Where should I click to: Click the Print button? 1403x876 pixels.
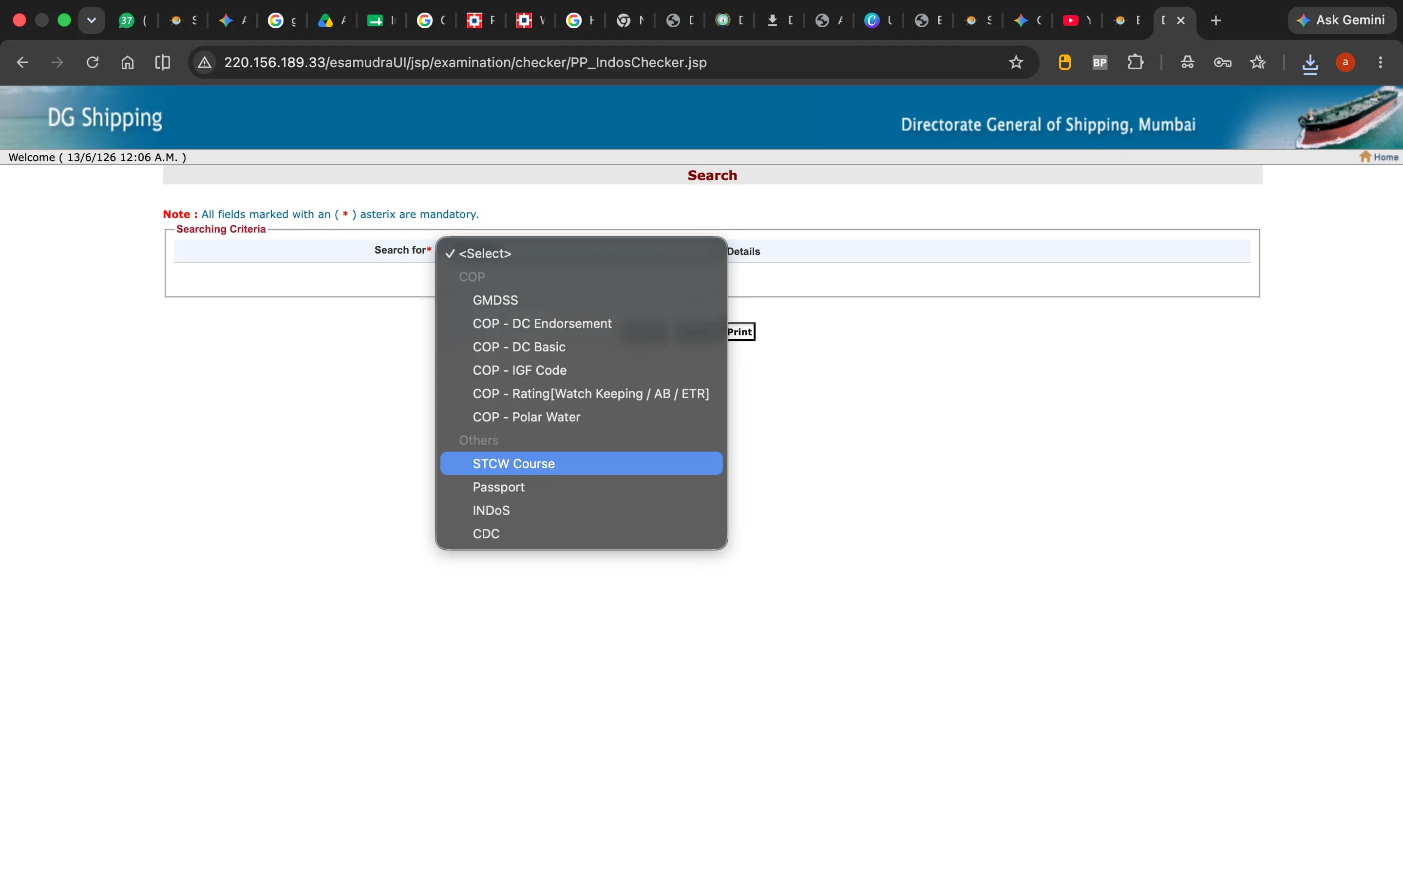[740, 332]
